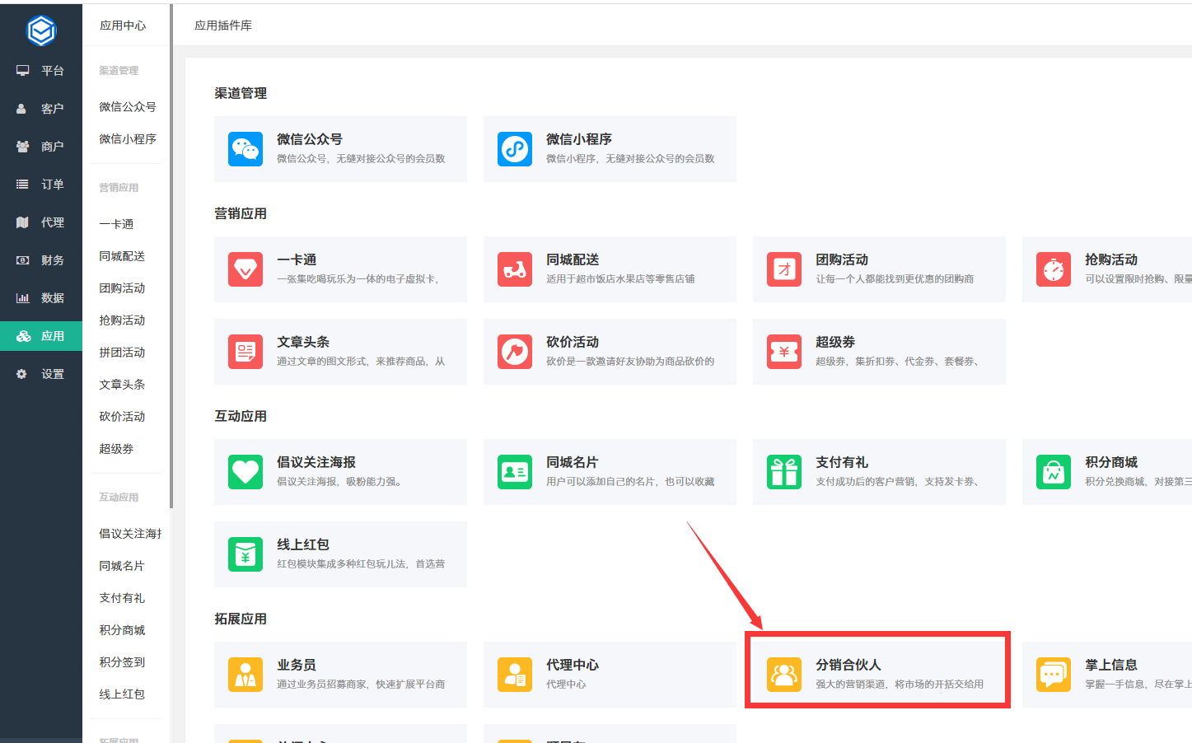Click the 同城名片 ID card icon
This screenshot has height=743, width=1192.
[515, 472]
